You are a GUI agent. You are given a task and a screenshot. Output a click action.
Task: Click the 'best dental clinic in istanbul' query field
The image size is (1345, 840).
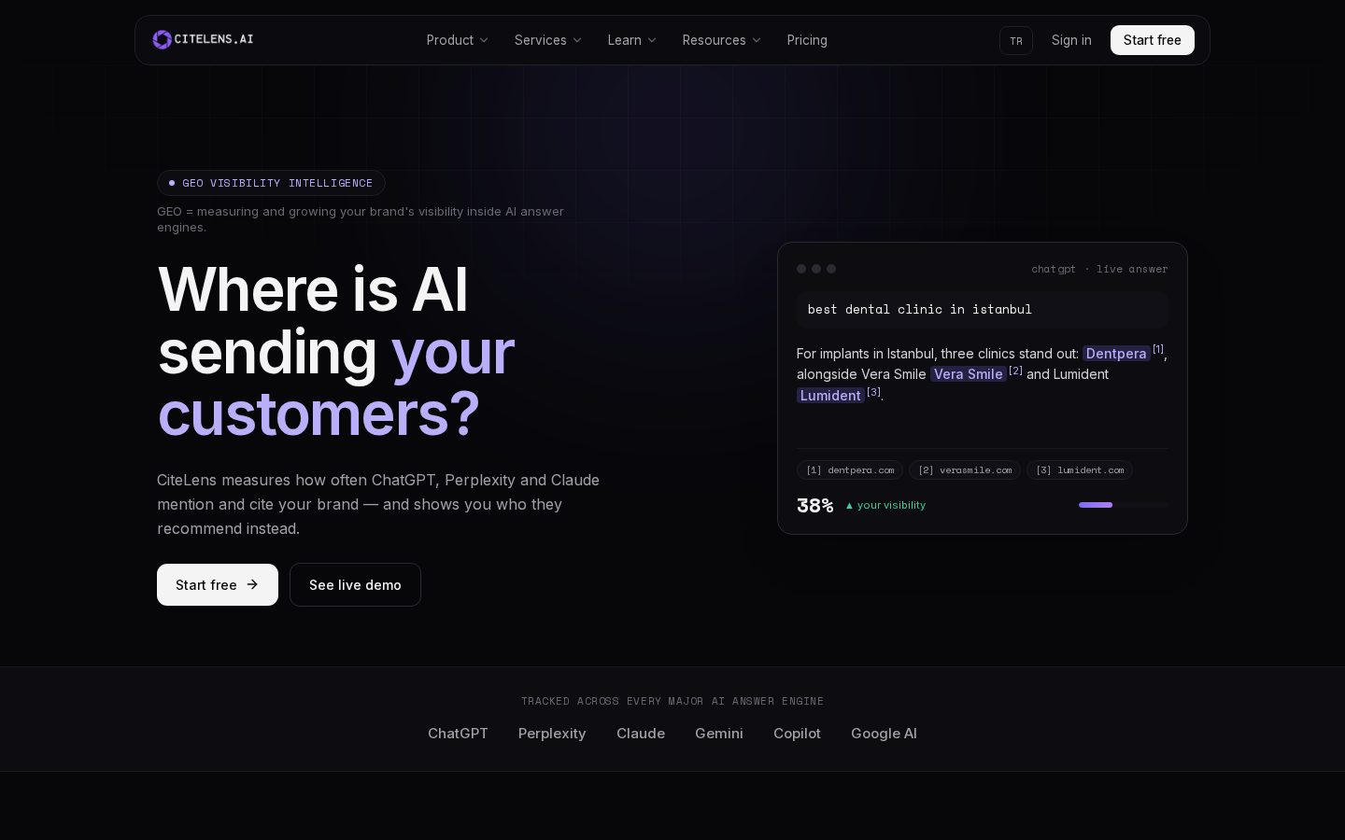pos(983,309)
